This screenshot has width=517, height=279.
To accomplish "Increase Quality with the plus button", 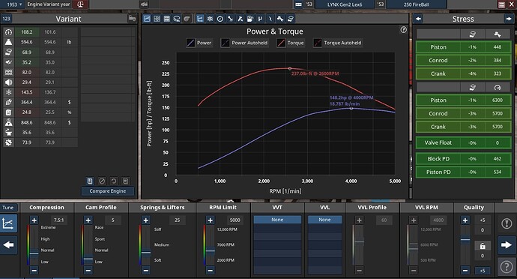I will [465, 220].
